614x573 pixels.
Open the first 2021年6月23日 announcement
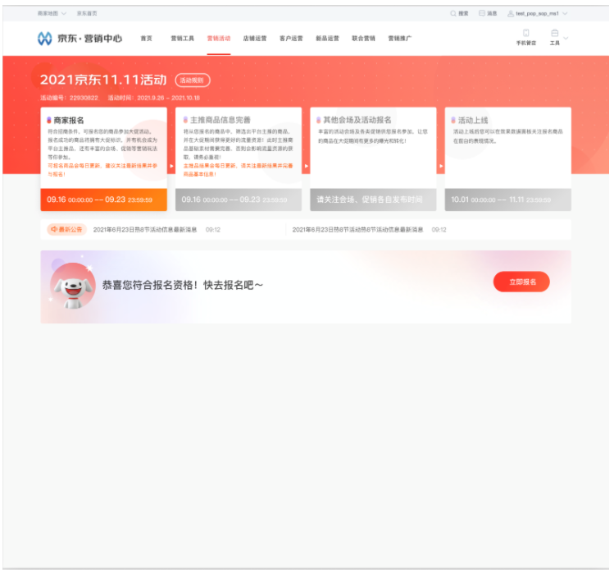coord(145,230)
